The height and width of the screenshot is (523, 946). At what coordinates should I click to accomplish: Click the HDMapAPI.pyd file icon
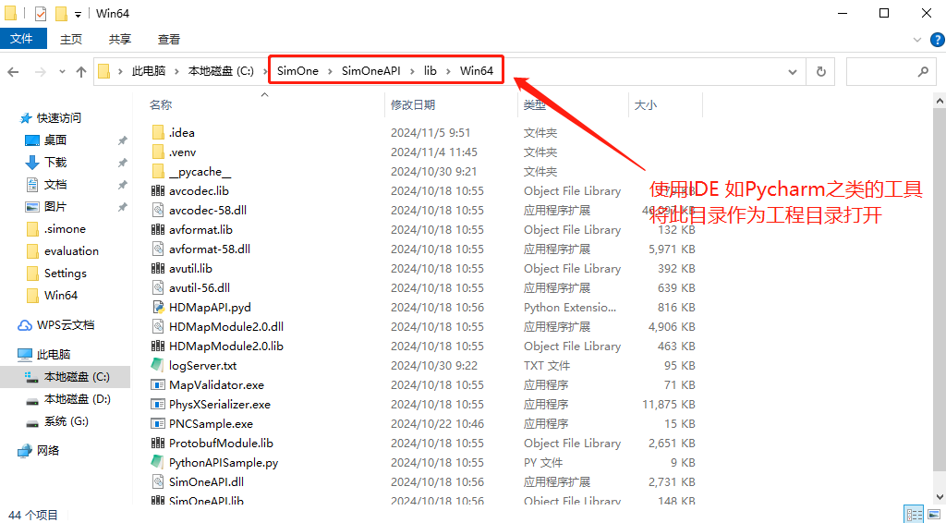158,307
